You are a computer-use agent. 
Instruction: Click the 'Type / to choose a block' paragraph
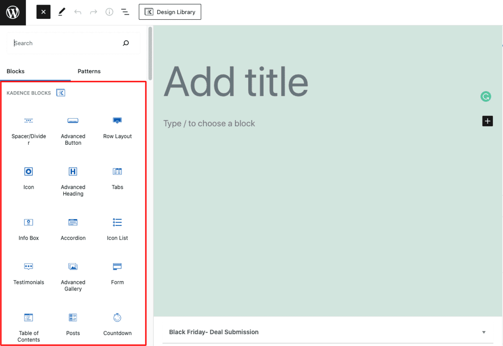[209, 123]
